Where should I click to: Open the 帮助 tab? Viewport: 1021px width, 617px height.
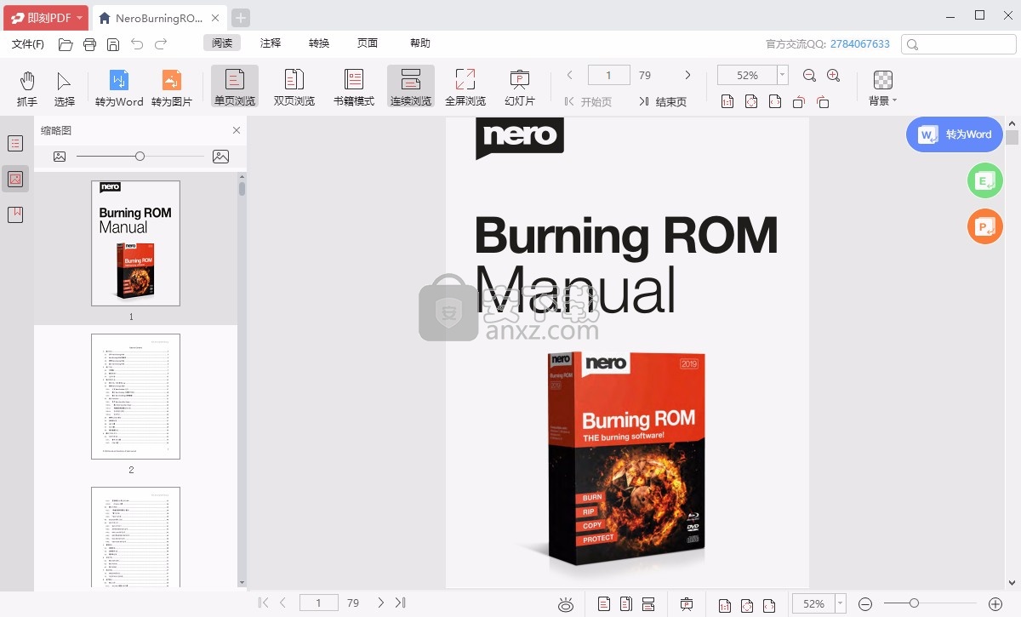point(420,43)
